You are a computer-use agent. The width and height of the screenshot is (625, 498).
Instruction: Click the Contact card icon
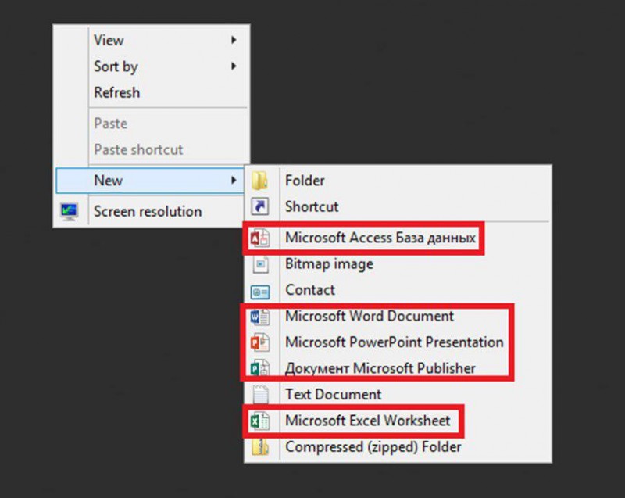tap(260, 292)
